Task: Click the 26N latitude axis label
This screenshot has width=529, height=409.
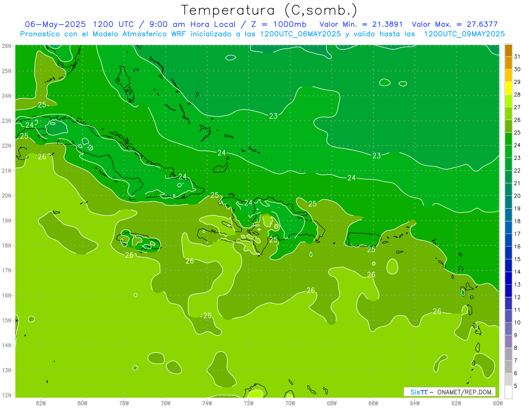Action: [7, 46]
